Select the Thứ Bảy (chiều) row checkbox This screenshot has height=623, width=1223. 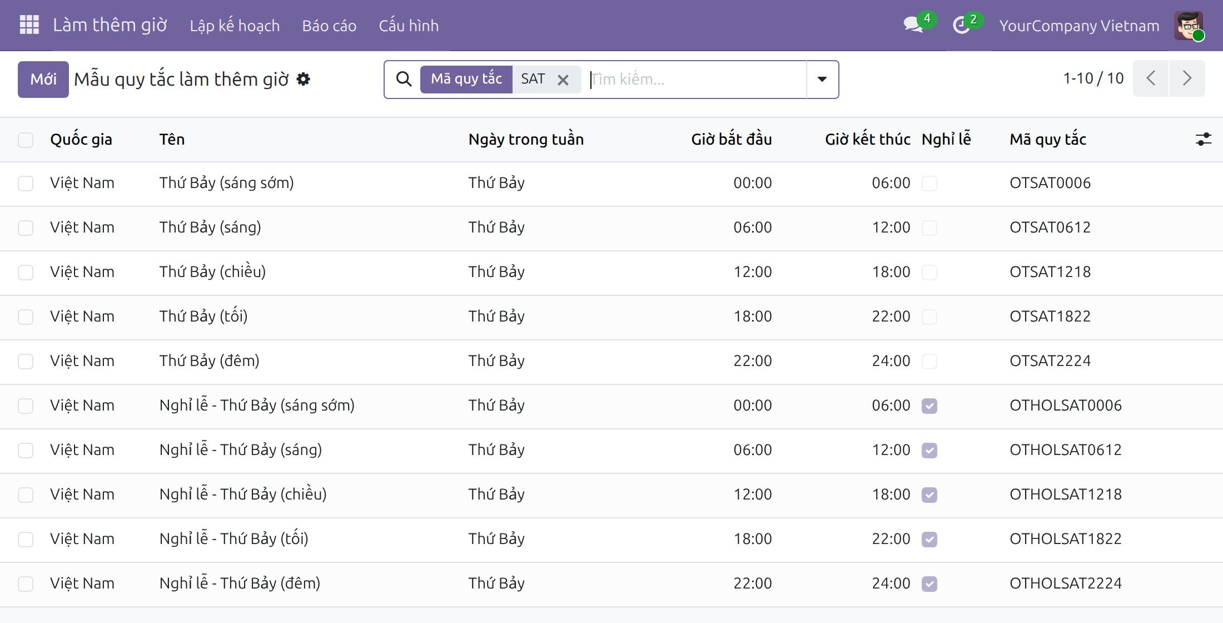(x=26, y=273)
